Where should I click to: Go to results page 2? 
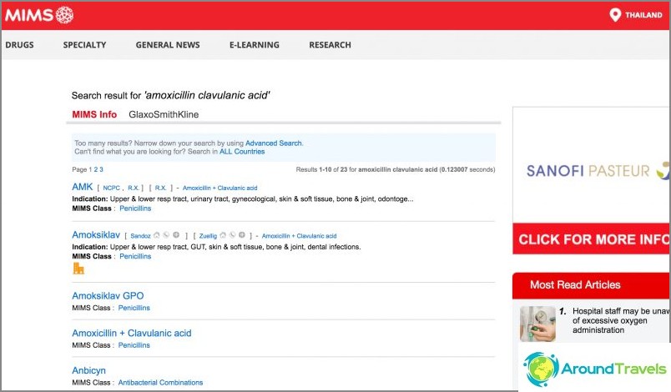(96, 169)
